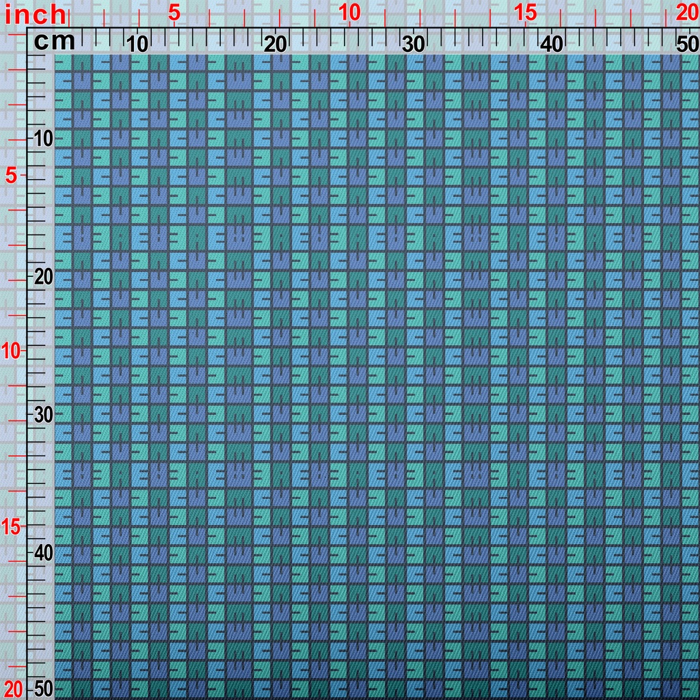
Task: Click the black 30 on horizontal cm ruler
Action: 414,44
